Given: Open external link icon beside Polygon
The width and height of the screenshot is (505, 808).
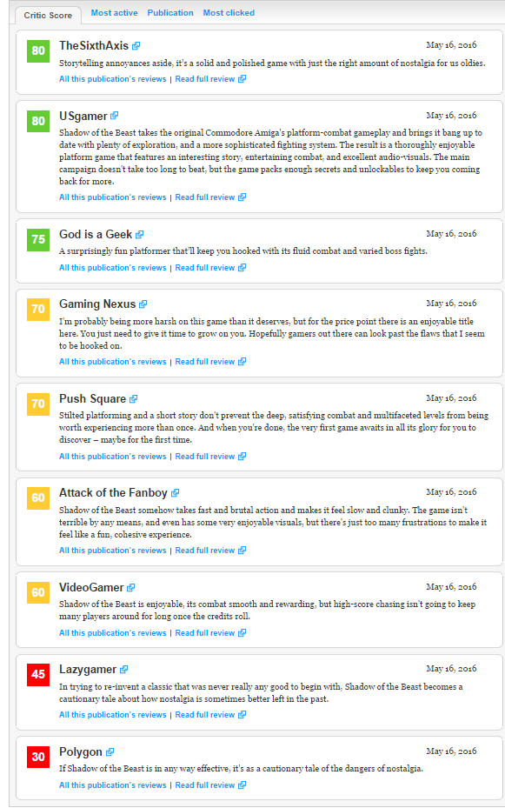Looking at the screenshot, I should 110,751.
